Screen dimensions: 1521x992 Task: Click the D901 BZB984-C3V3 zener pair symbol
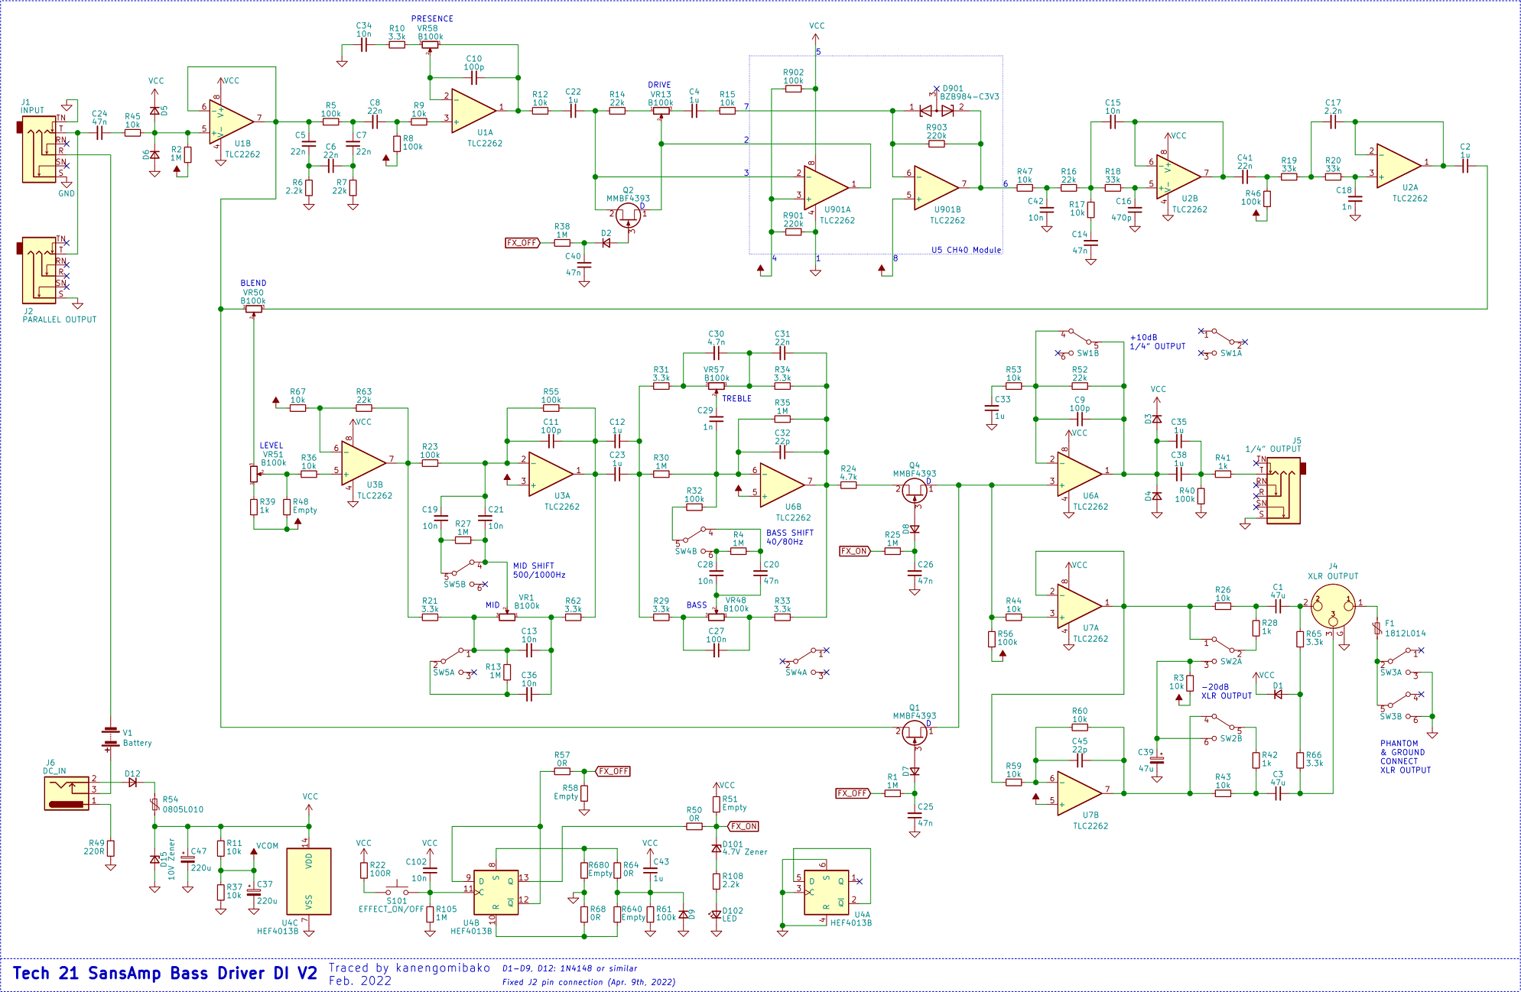tap(937, 109)
